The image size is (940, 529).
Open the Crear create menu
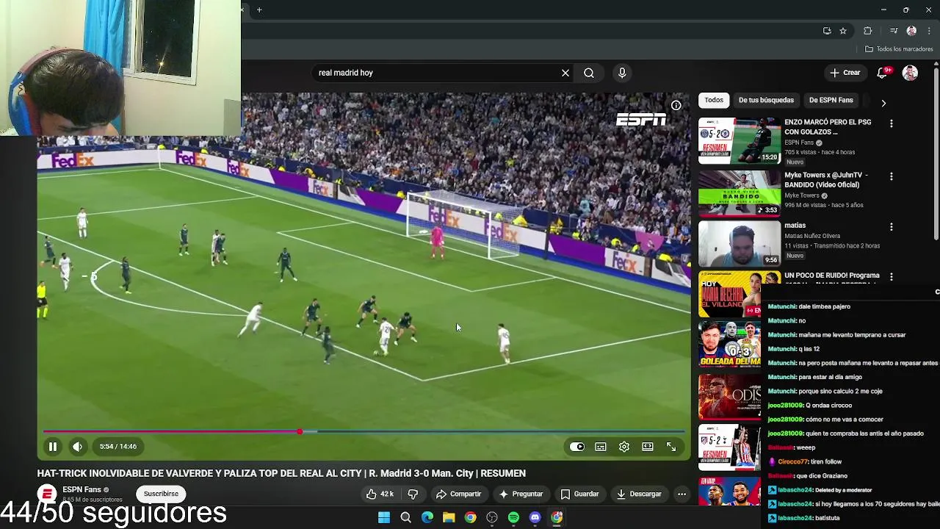(845, 73)
